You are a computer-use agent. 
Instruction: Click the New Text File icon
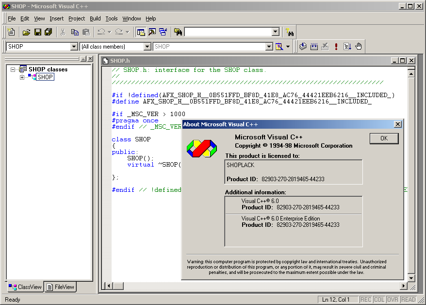(11, 32)
